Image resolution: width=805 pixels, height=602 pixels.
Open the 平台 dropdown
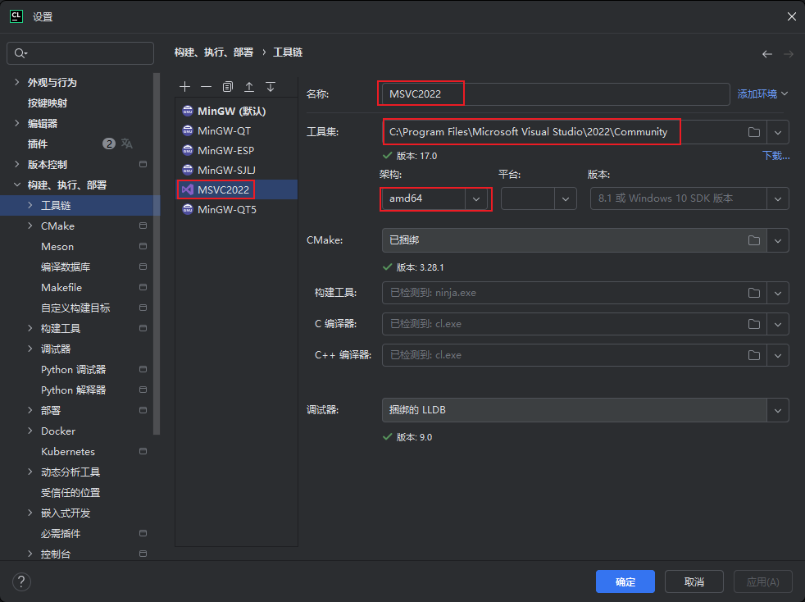coord(565,198)
